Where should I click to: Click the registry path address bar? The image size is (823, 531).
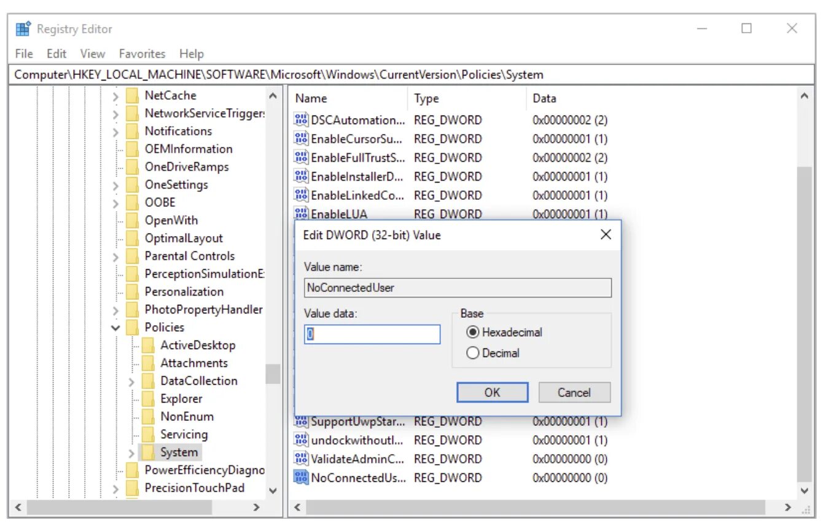413,75
